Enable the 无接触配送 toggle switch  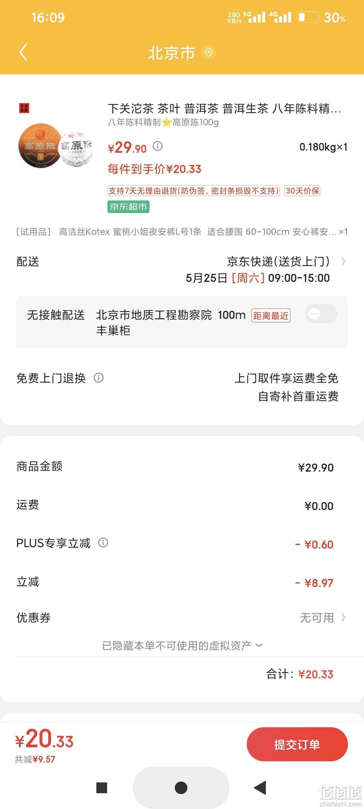tap(321, 314)
